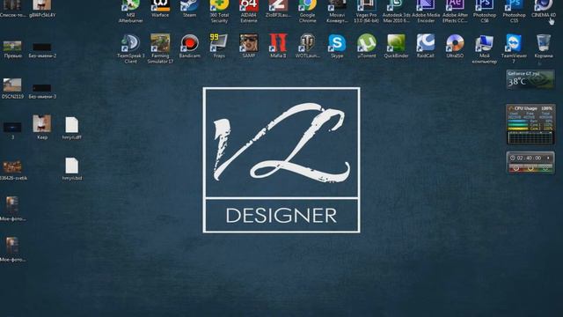Open MSI Afterburner desktop shortcut
563x317 pixels.
(131, 11)
